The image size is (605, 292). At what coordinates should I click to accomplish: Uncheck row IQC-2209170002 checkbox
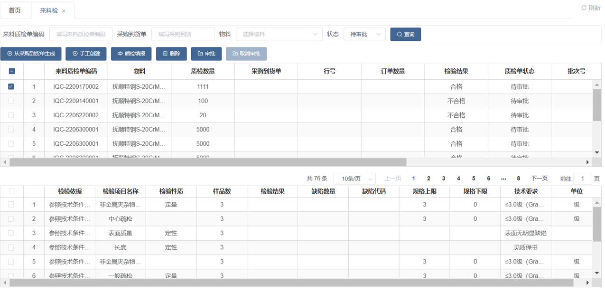tap(11, 86)
